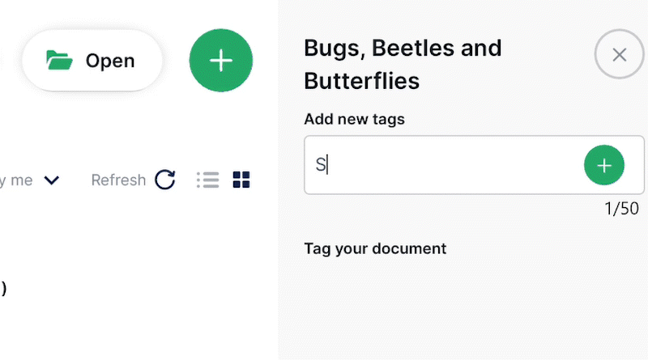Expand the owner filter chevron
This screenshot has height=360, width=648.
click(x=52, y=180)
